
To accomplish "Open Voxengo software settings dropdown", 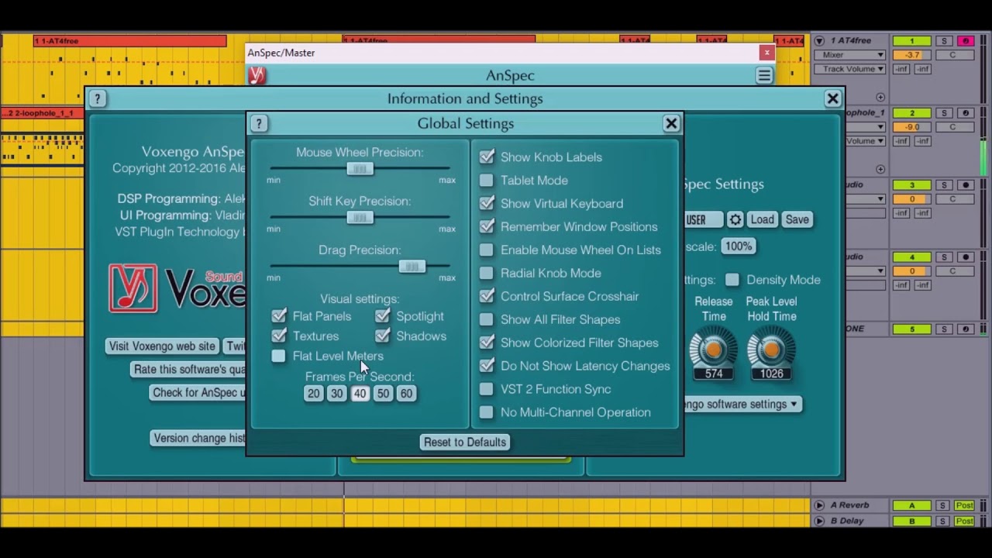I will coord(742,404).
